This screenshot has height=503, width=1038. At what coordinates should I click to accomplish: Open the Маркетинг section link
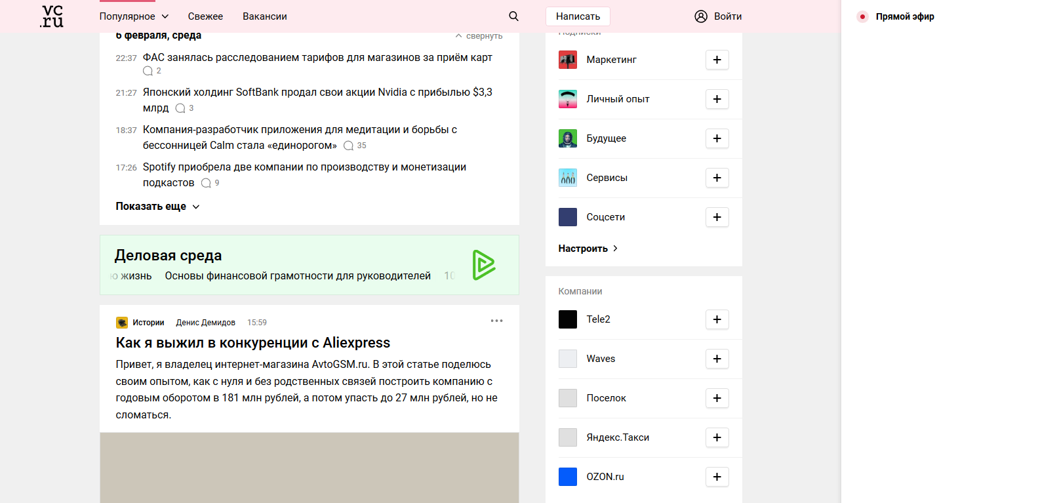pos(611,60)
